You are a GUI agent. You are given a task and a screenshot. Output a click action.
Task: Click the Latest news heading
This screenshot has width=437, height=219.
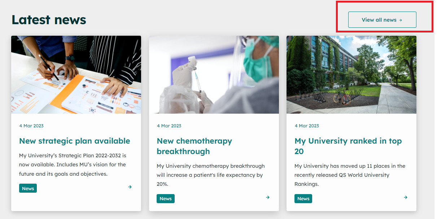[x=49, y=20]
